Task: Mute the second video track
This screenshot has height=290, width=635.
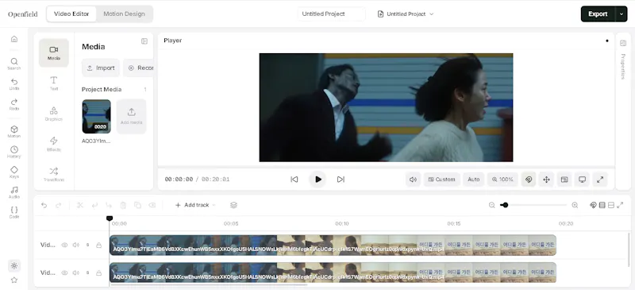Action: pos(75,273)
